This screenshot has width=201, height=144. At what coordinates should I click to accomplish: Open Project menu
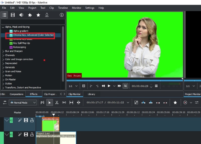[x=32, y=8]
